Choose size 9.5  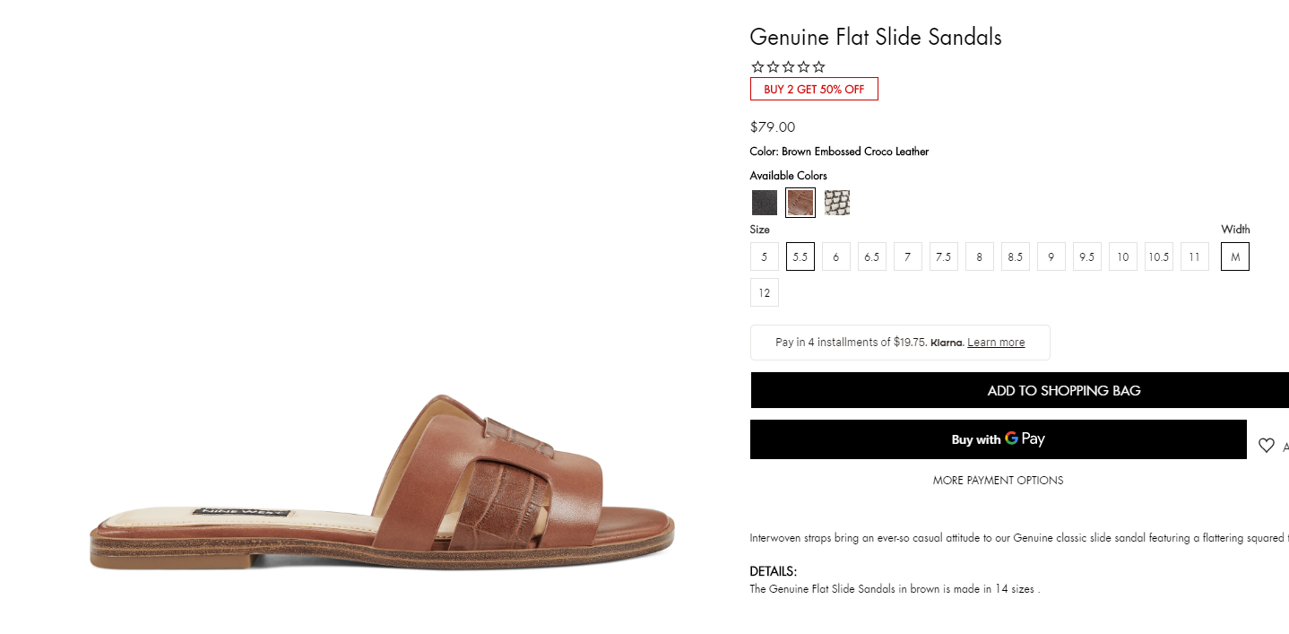point(1087,256)
